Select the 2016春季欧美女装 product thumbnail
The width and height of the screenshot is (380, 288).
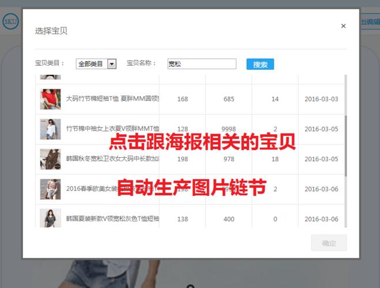click(x=50, y=189)
